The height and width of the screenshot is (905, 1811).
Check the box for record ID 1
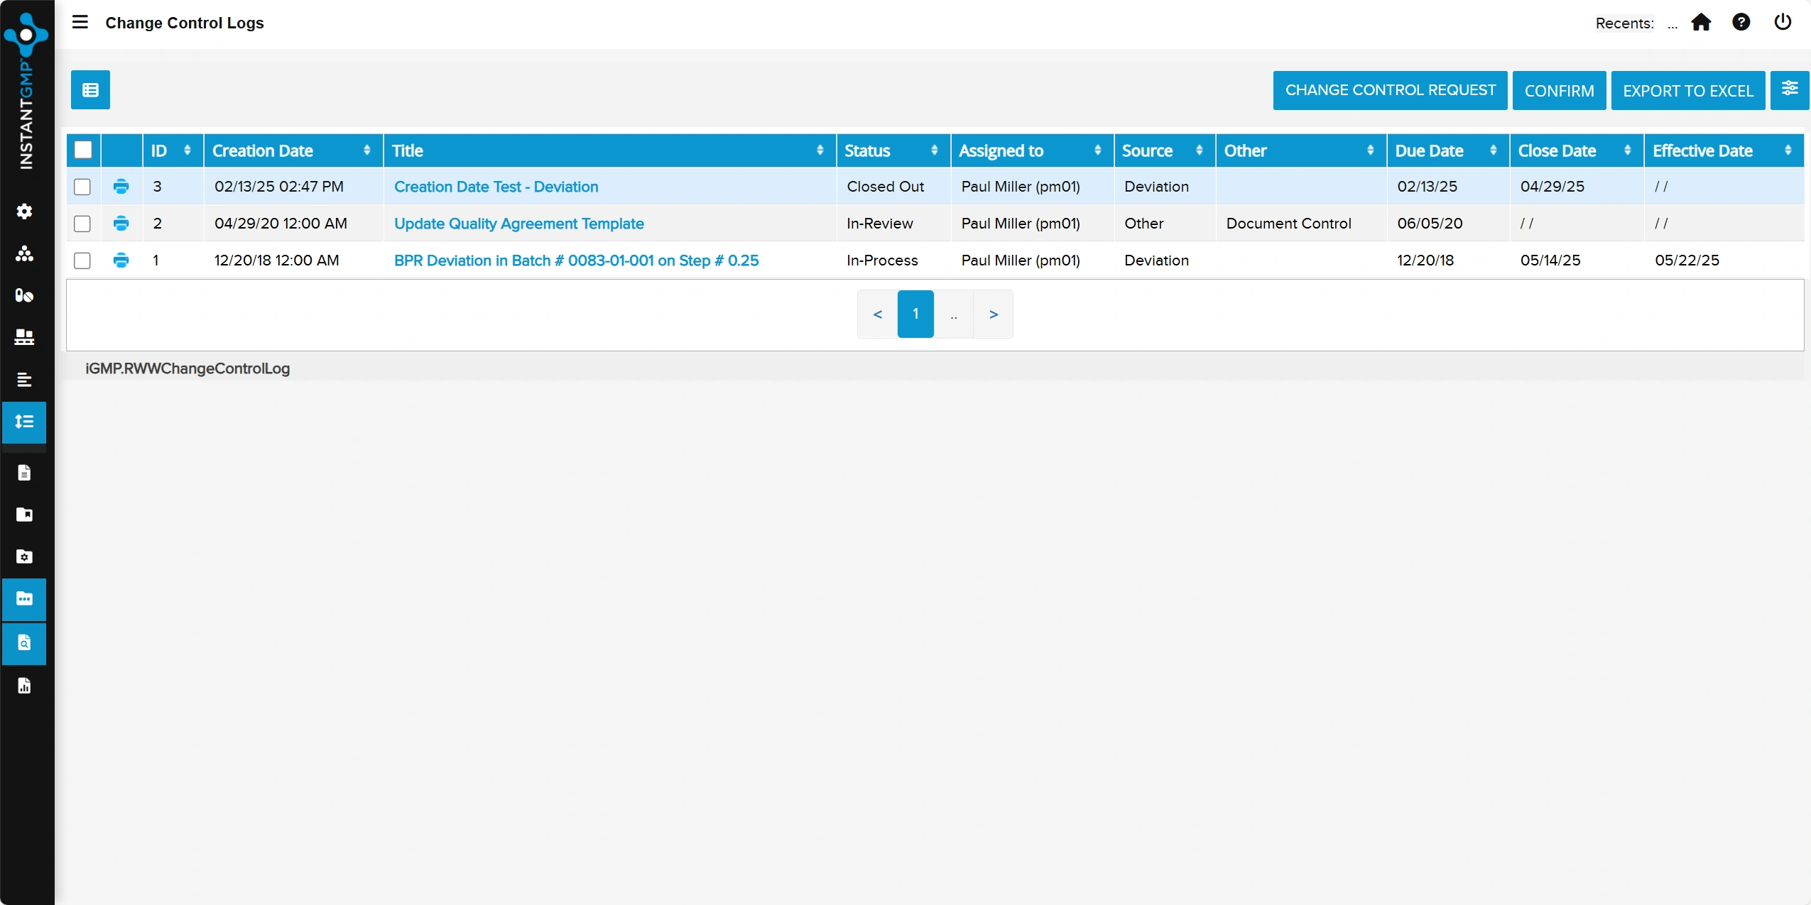pyautogui.click(x=82, y=260)
